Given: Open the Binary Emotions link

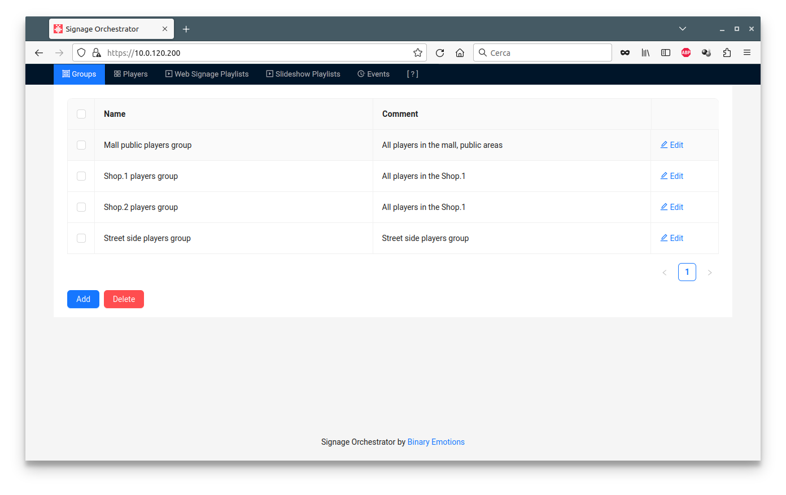Looking at the screenshot, I should pyautogui.click(x=436, y=442).
